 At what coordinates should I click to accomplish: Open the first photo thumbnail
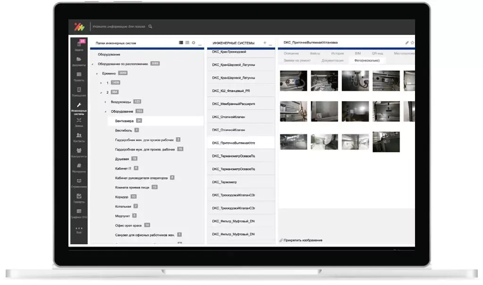(293, 81)
